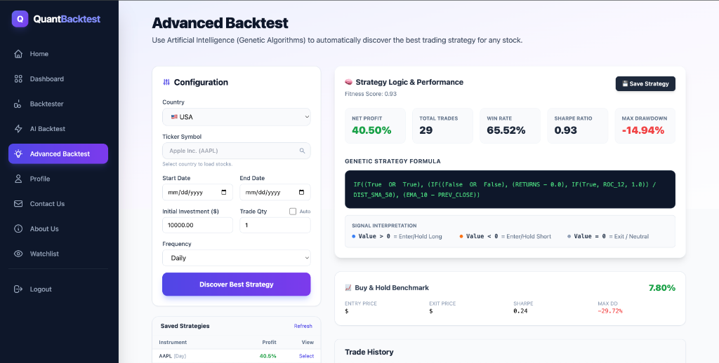
Task: Open the Frequency dropdown set to Daily
Action: click(x=236, y=258)
